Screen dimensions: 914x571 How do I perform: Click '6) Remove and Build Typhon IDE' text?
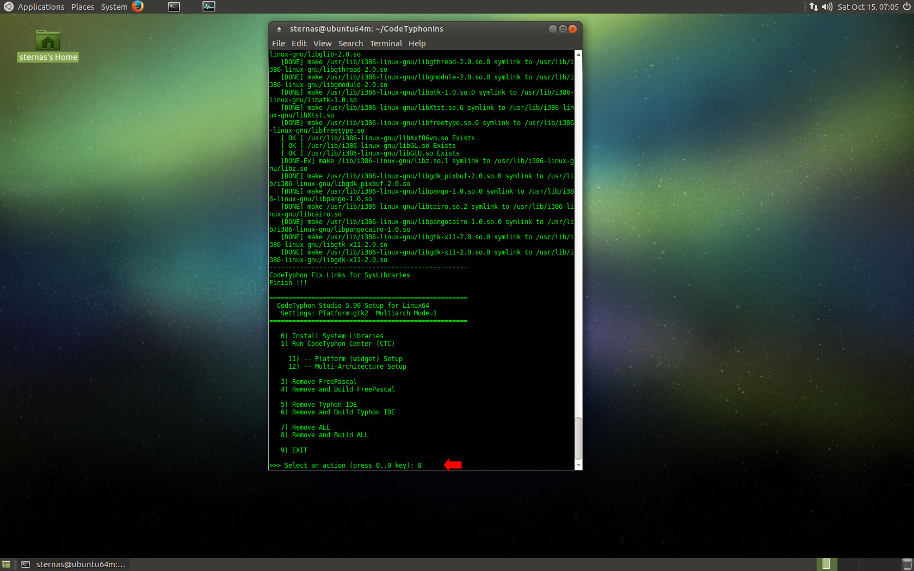coord(338,412)
